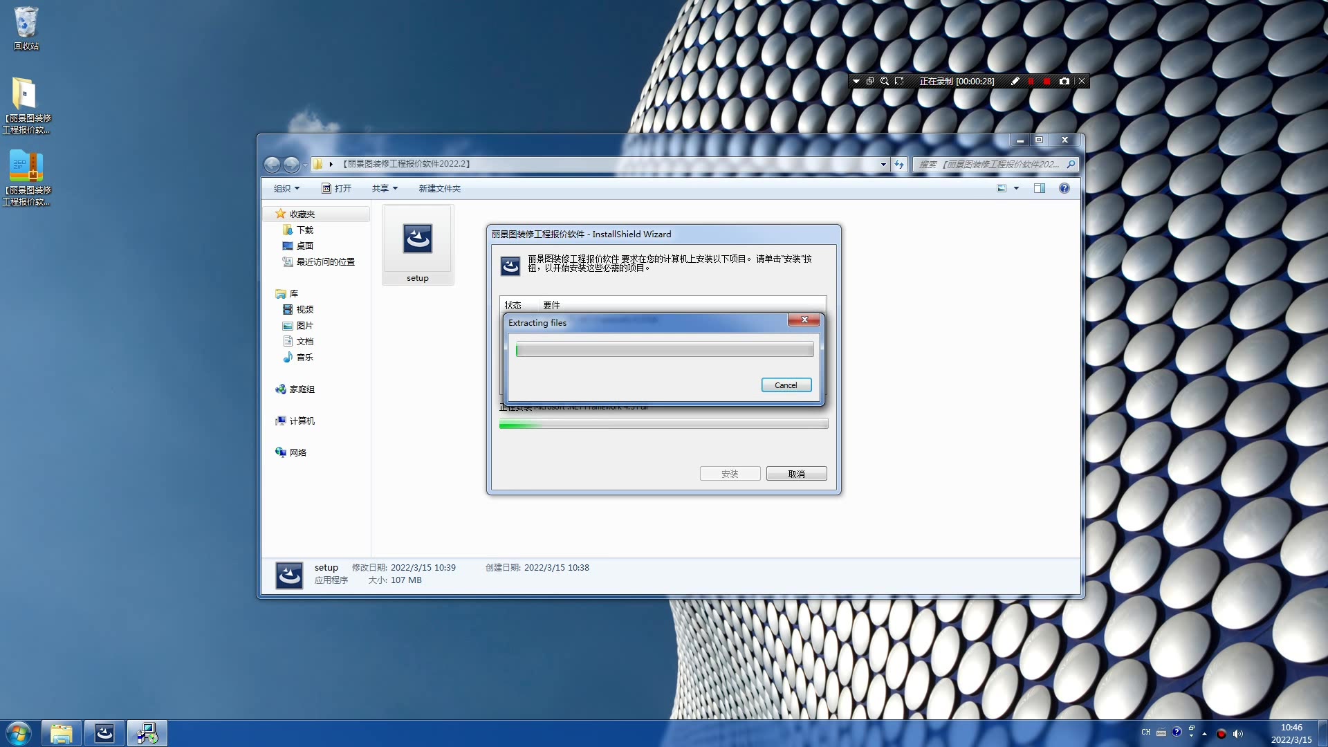Select 桌面 in the navigation pane
1328x747 pixels.
click(x=305, y=246)
